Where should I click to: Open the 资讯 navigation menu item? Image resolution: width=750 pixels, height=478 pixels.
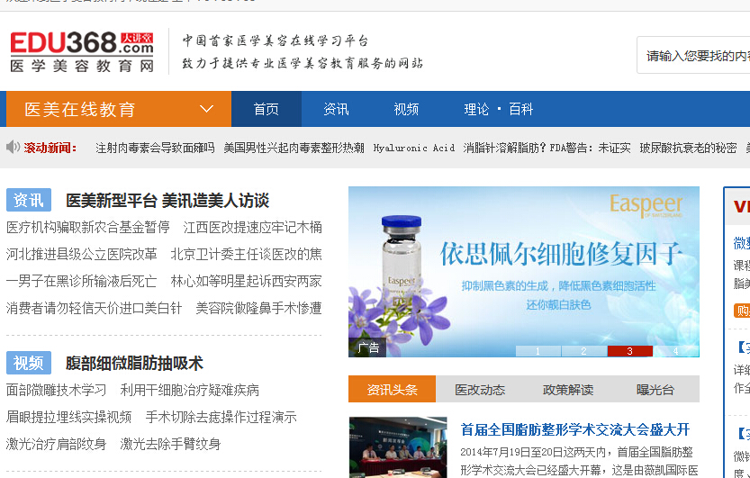click(x=336, y=109)
